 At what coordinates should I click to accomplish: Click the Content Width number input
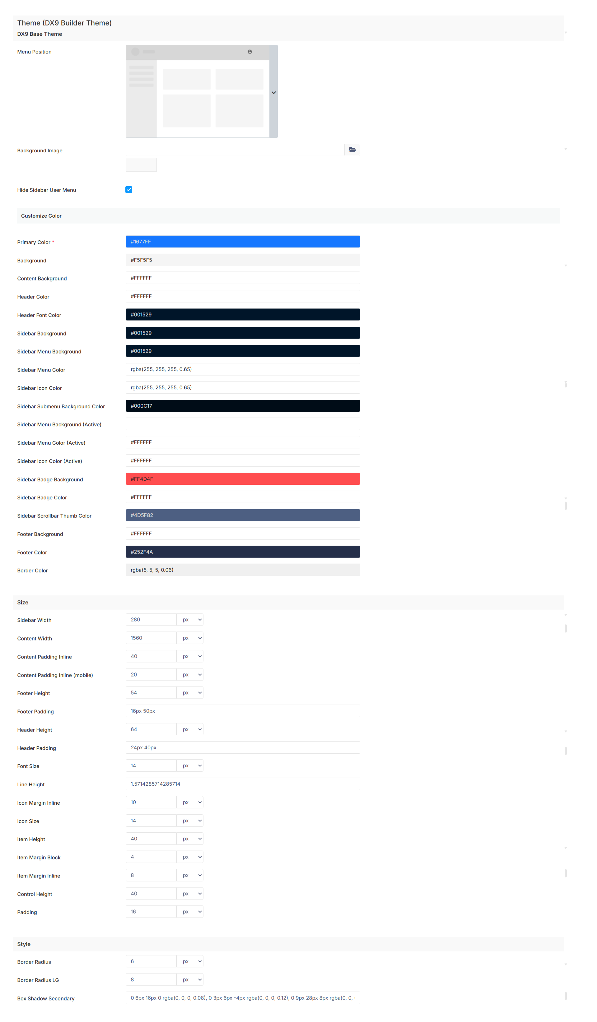(151, 637)
